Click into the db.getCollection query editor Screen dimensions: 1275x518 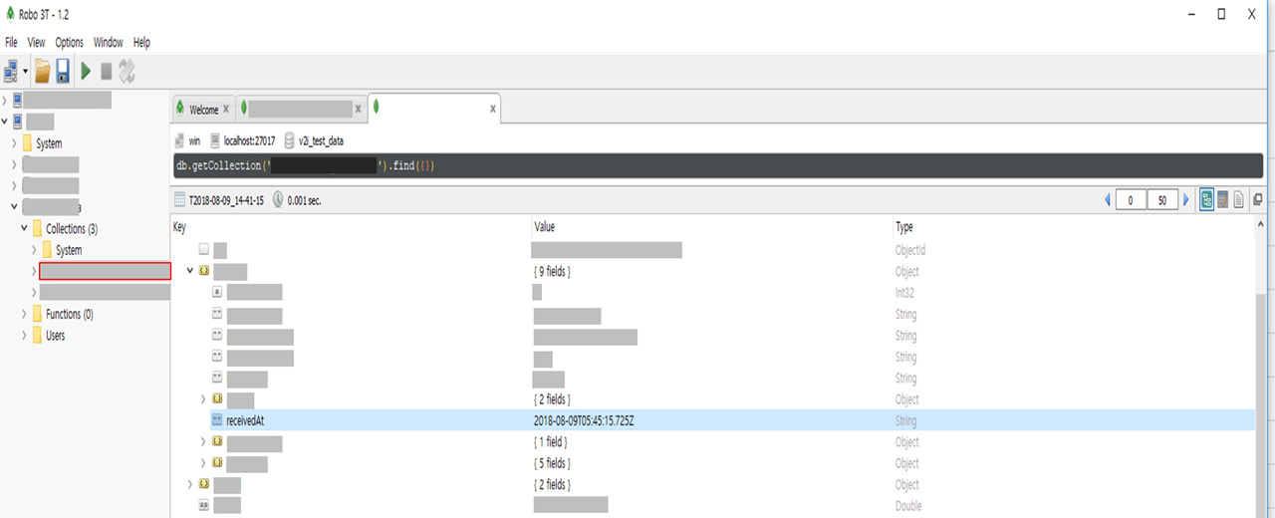pyautogui.click(x=717, y=165)
